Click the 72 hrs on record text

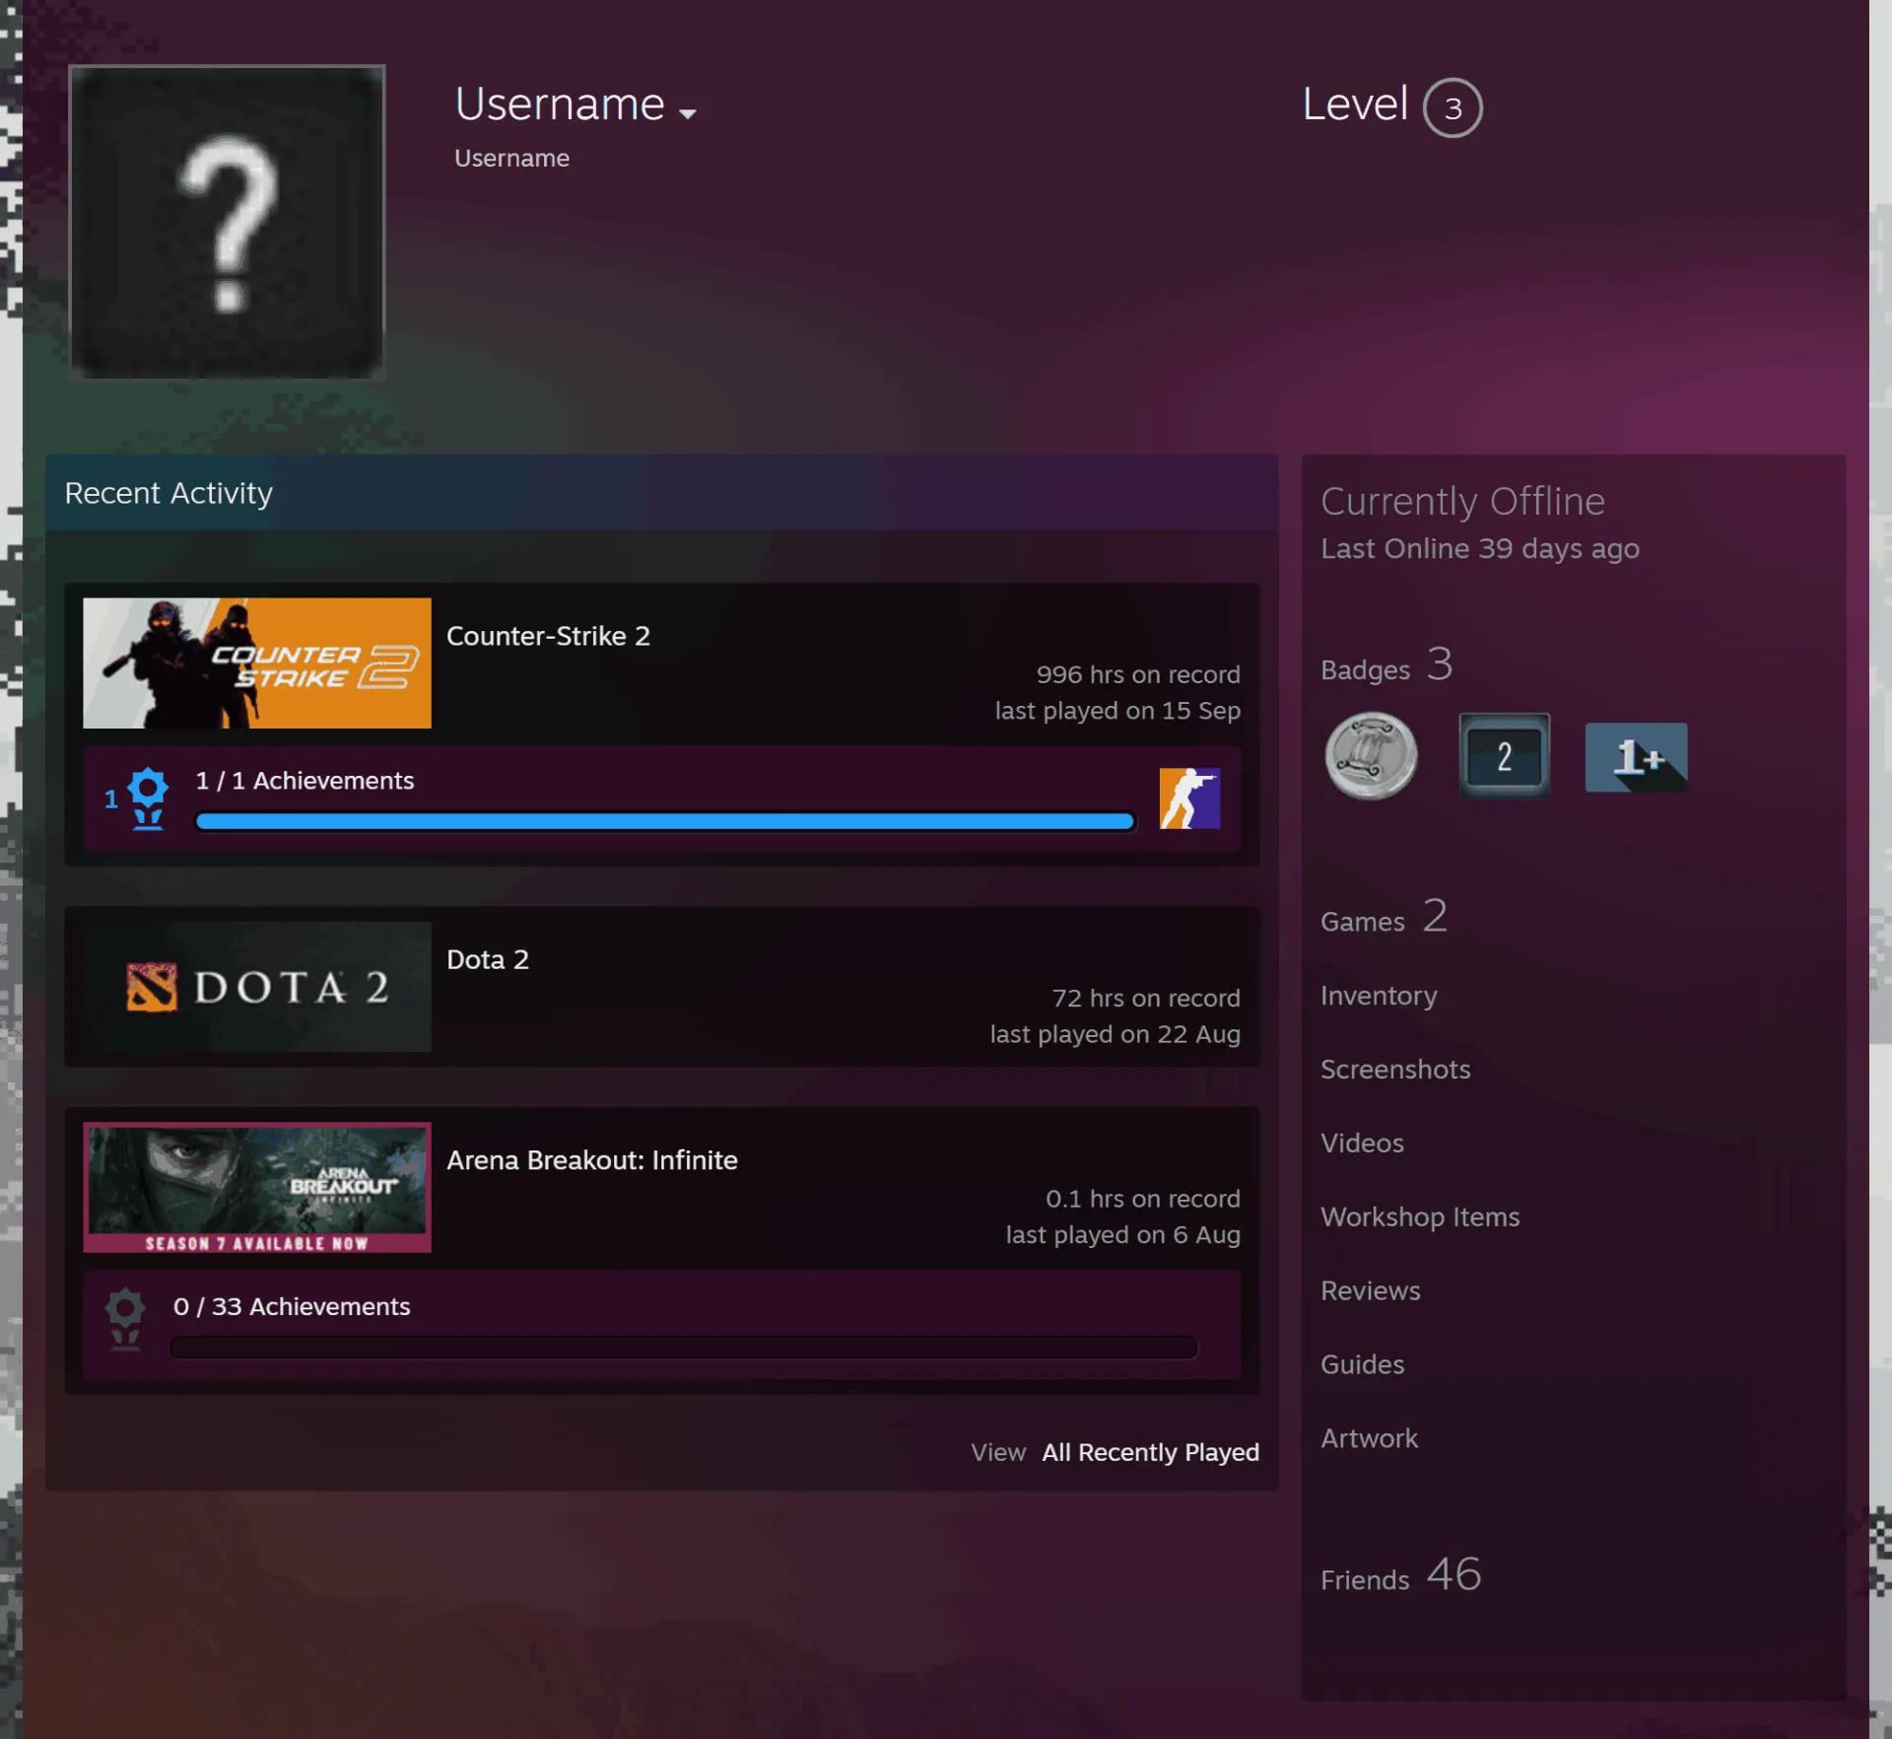coord(1146,998)
